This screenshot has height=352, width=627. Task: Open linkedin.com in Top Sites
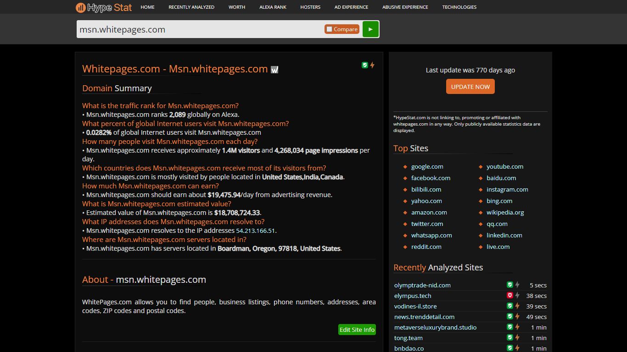pyautogui.click(x=504, y=235)
